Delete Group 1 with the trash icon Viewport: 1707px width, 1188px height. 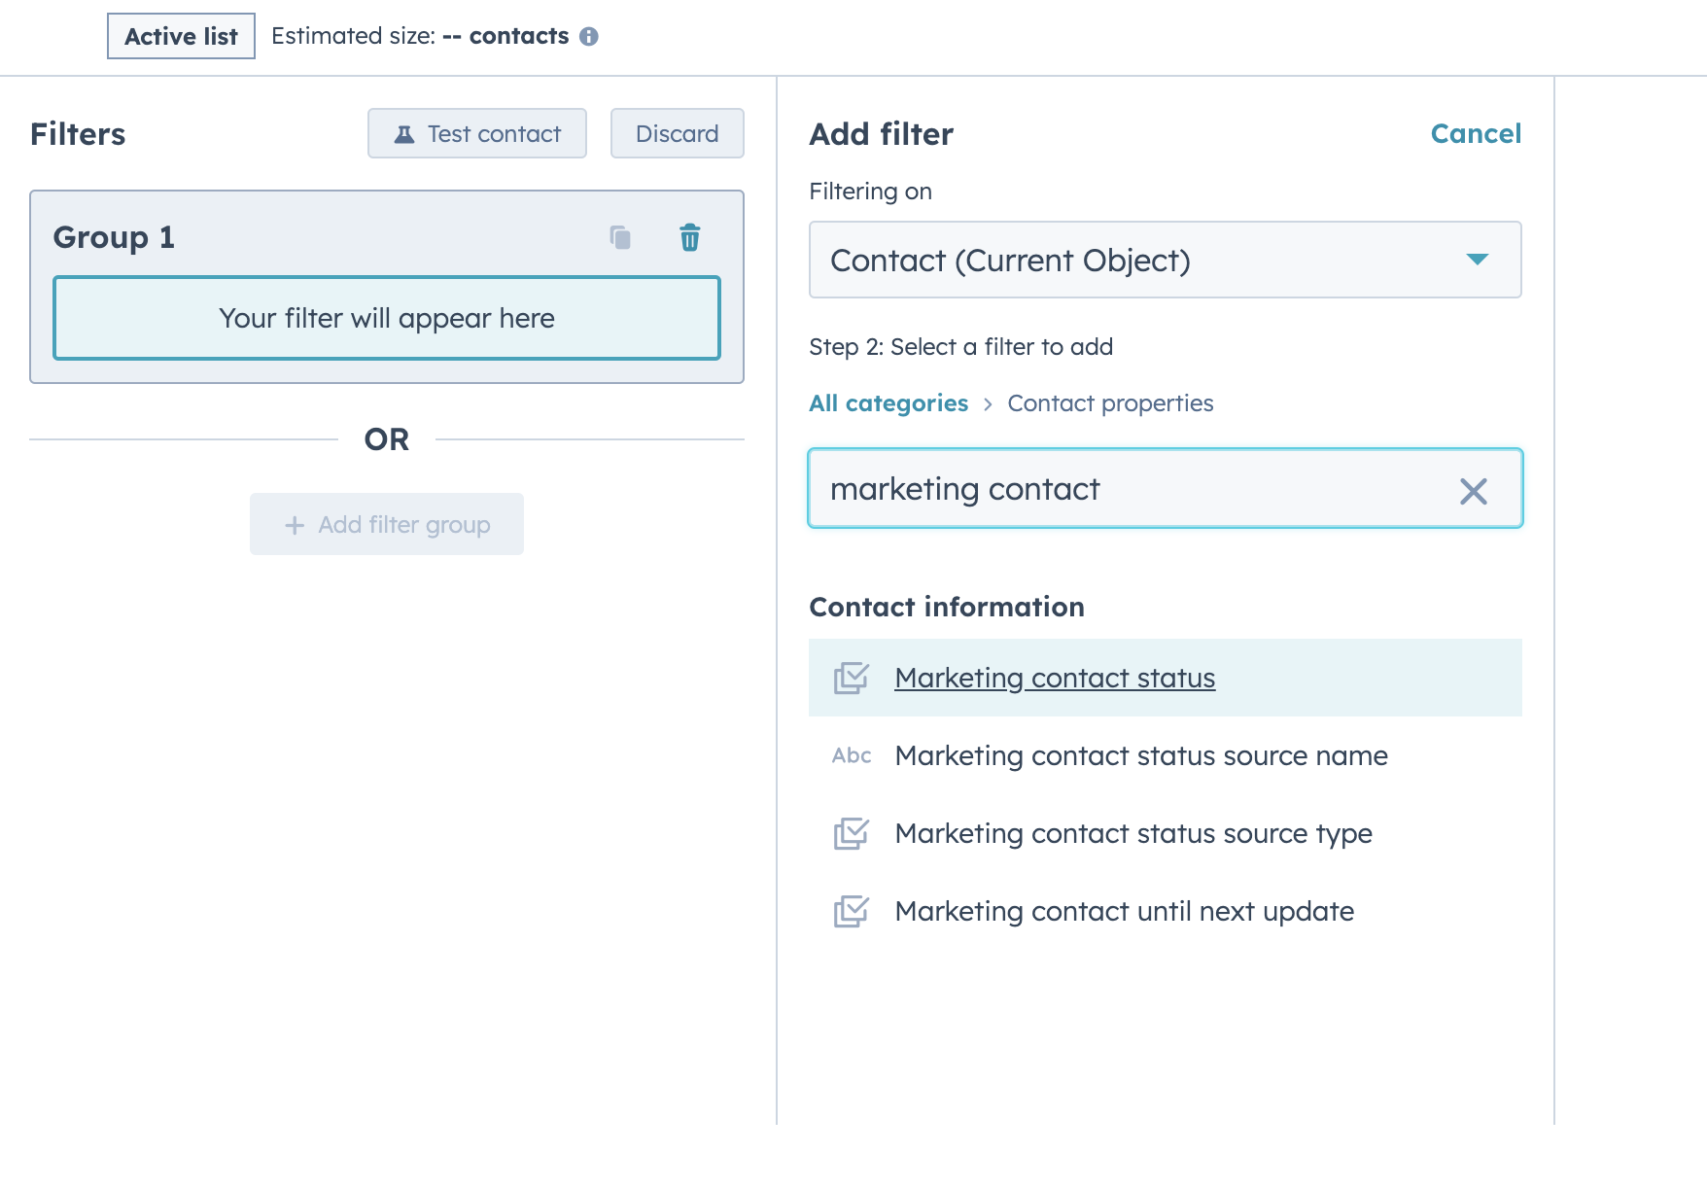click(x=689, y=237)
